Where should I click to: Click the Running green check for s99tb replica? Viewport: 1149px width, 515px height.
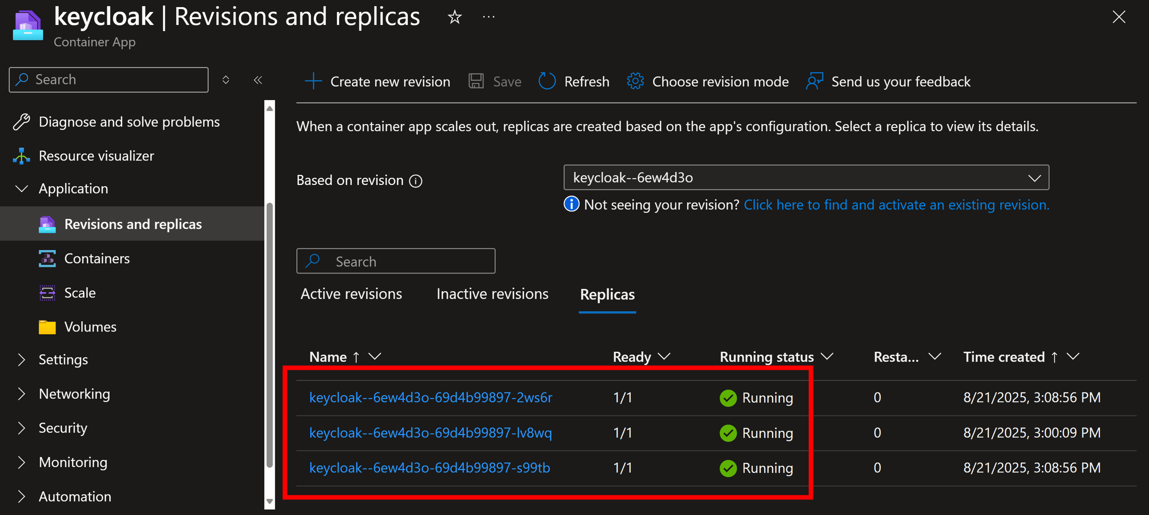click(x=728, y=469)
